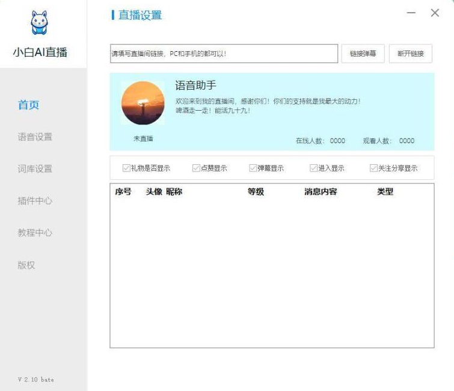Click the 小白AI直播 cat logo icon

(39, 23)
